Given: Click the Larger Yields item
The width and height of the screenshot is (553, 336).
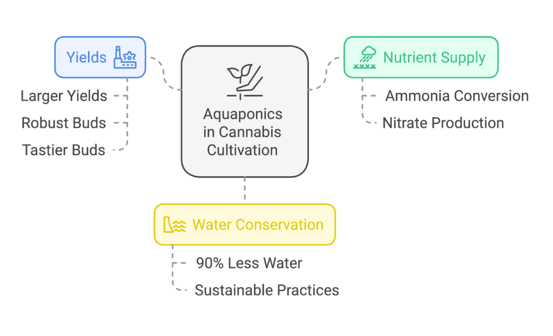Looking at the screenshot, I should [64, 96].
